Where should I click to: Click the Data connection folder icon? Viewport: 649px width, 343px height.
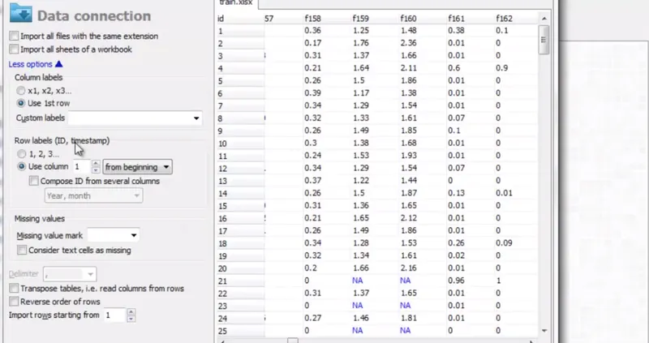point(21,13)
